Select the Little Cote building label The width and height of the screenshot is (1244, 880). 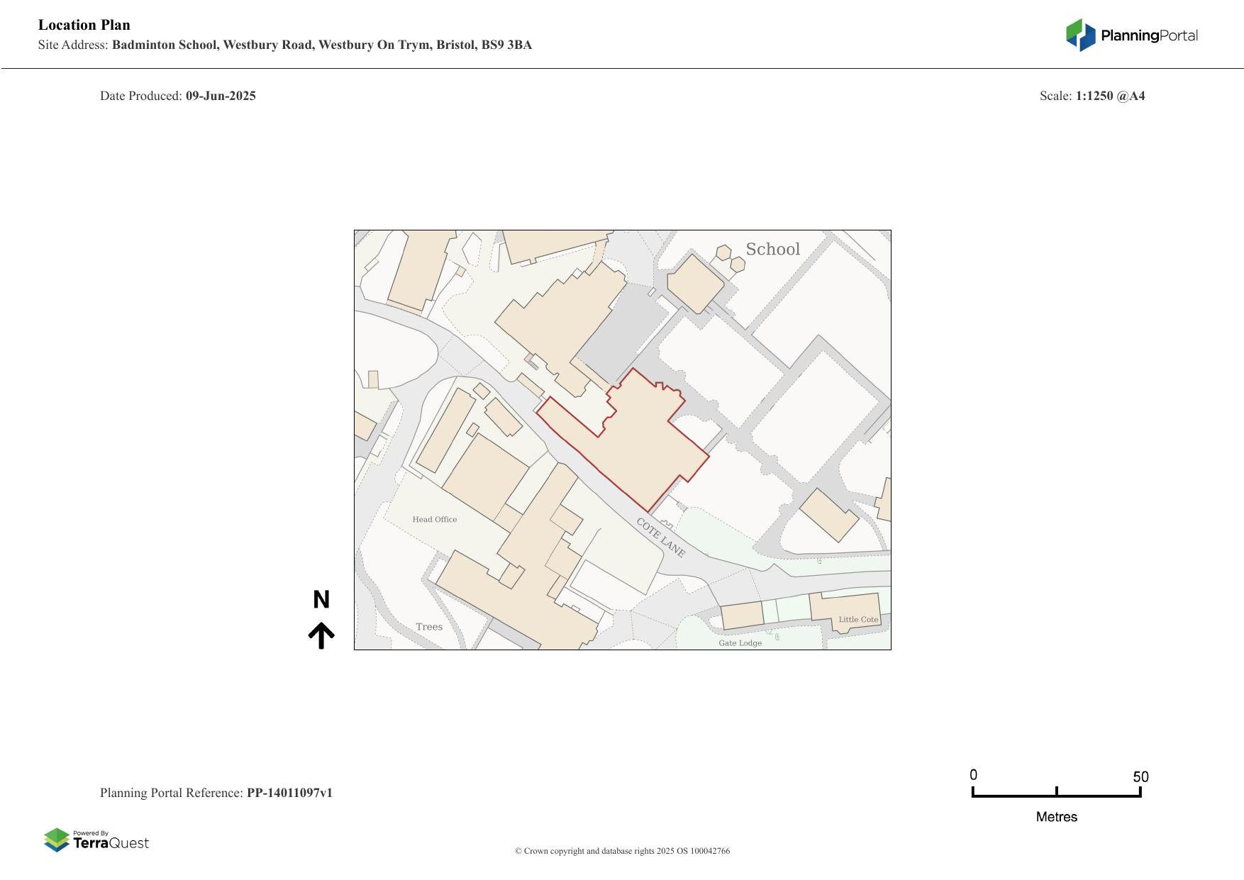(x=858, y=619)
